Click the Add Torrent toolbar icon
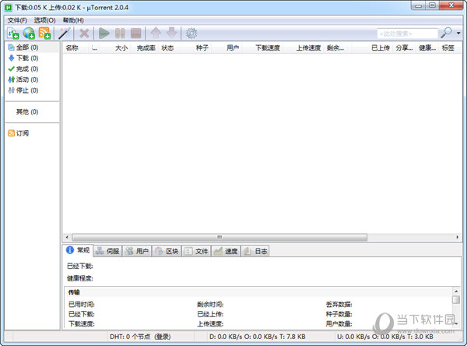This screenshot has width=467, height=346. point(12,33)
